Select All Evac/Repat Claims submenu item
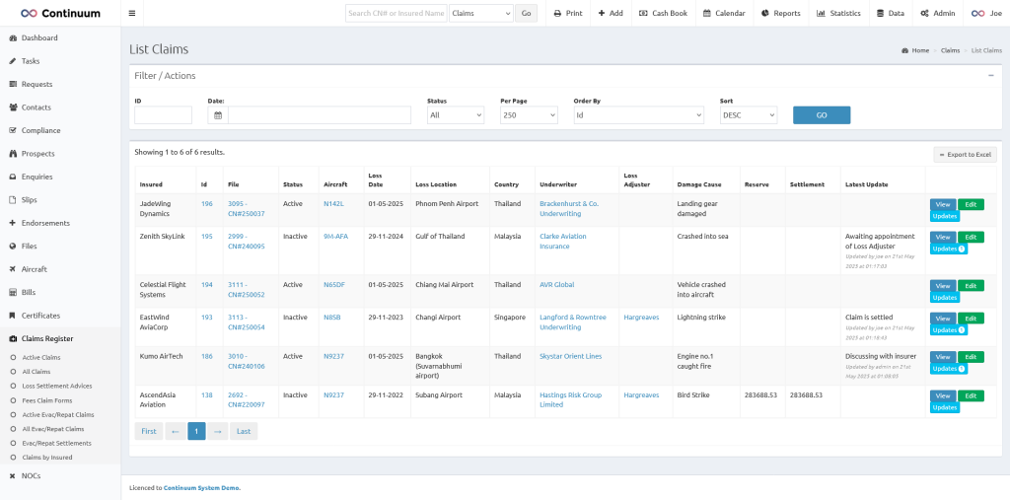This screenshot has height=500, width=1010. [x=53, y=428]
